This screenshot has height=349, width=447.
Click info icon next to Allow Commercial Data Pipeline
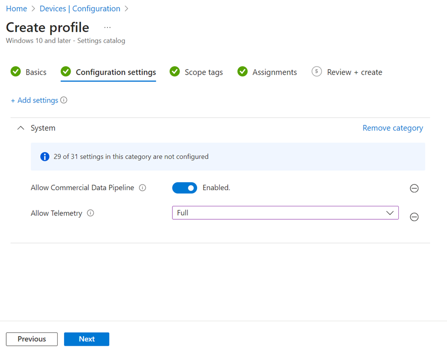click(x=142, y=188)
